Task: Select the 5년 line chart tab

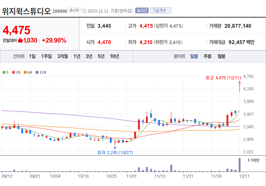Action: [x=101, y=56]
